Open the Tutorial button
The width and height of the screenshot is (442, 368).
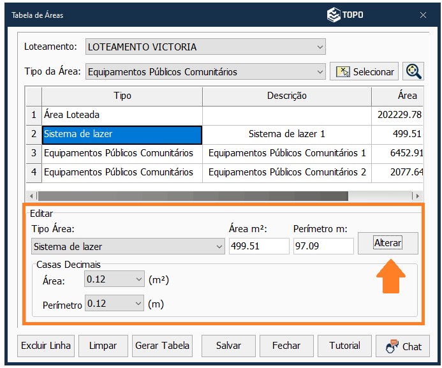point(344,346)
